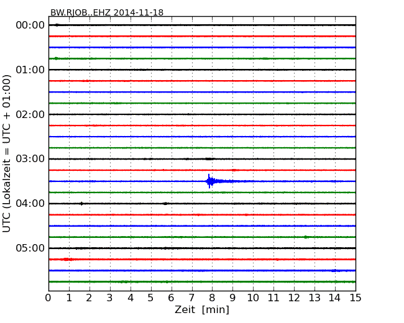Click the x-axis tick label 2
404x323 pixels.
[89, 298]
